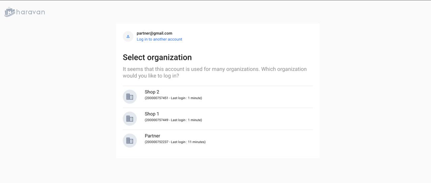Viewport: 431px width, 183px height.
Task: Click the Select organization heading
Action: pyautogui.click(x=157, y=57)
